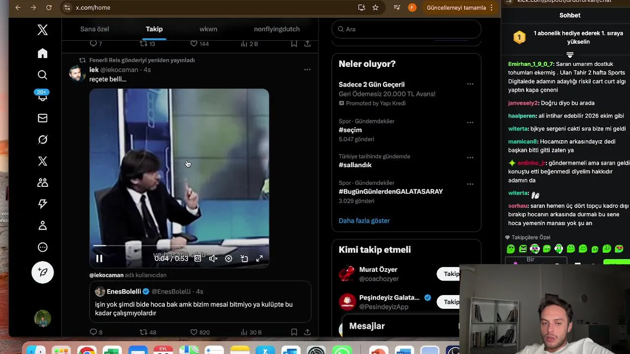
Task: View analytics showing 30 B views
Action: pyautogui.click(x=251, y=332)
